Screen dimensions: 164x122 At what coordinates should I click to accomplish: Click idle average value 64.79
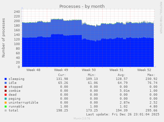tap(123, 83)
